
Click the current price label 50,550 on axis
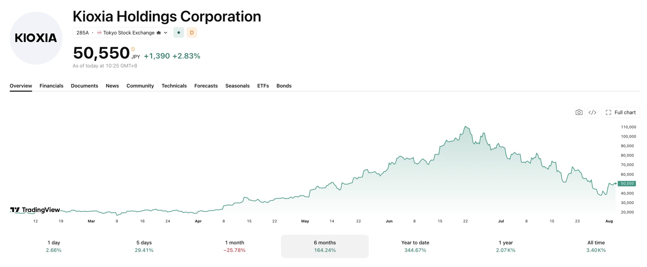tap(627, 184)
